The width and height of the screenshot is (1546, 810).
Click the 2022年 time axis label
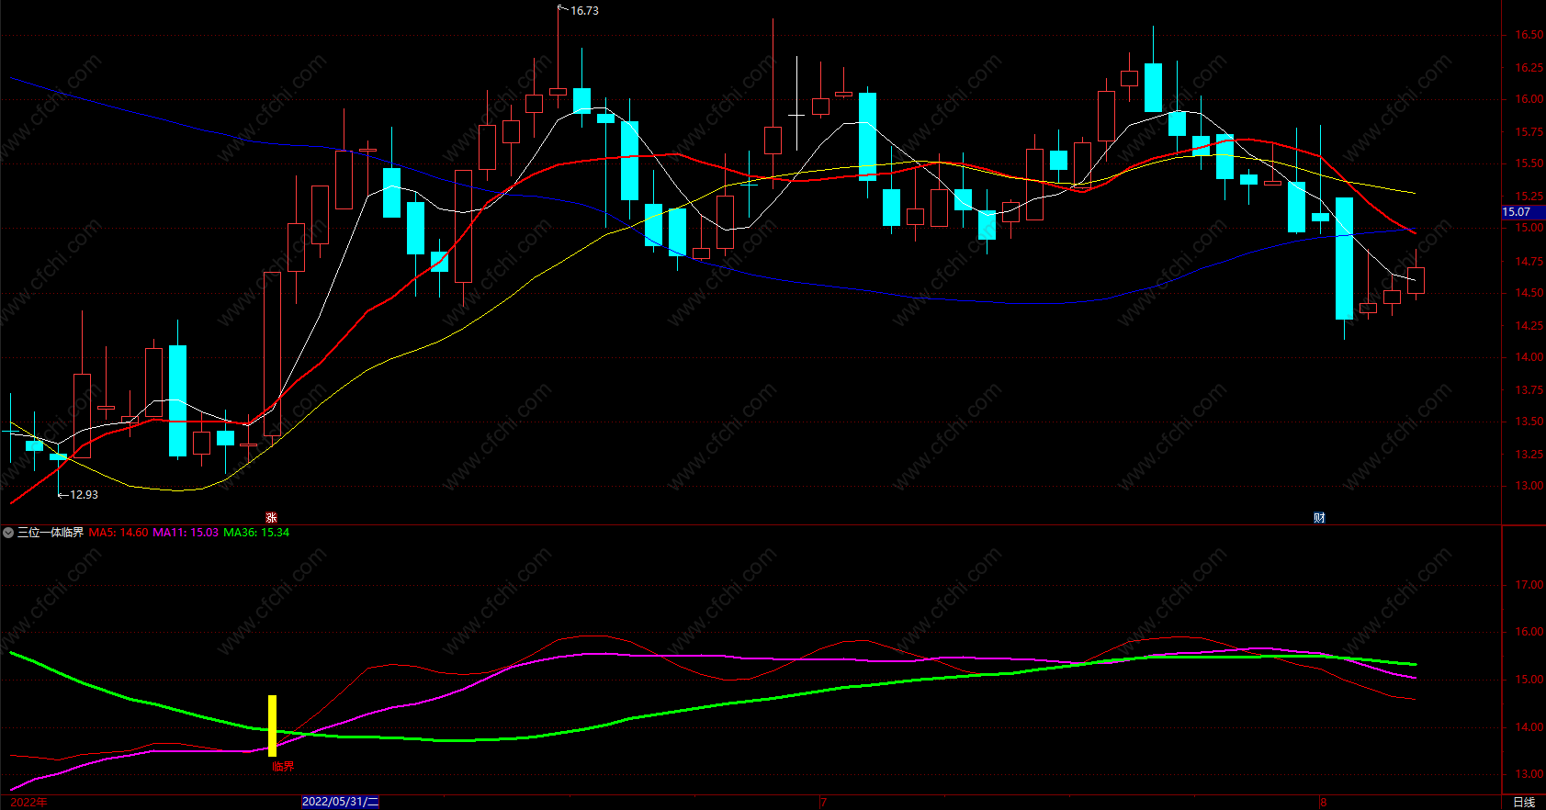pyautogui.click(x=28, y=802)
